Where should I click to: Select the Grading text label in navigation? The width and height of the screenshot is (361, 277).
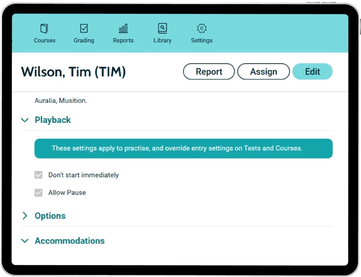pos(84,40)
